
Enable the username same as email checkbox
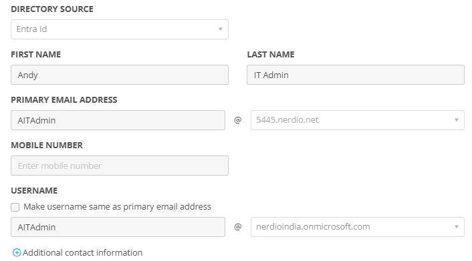[15, 207]
